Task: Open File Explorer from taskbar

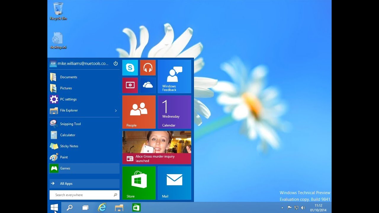Action: pyautogui.click(x=119, y=208)
